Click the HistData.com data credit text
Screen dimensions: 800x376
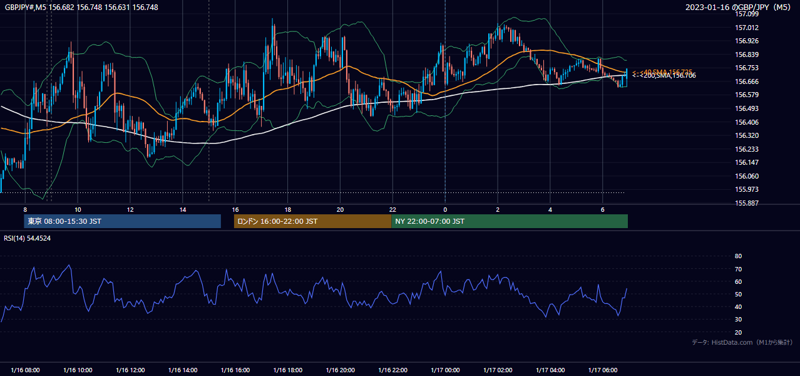(x=742, y=343)
